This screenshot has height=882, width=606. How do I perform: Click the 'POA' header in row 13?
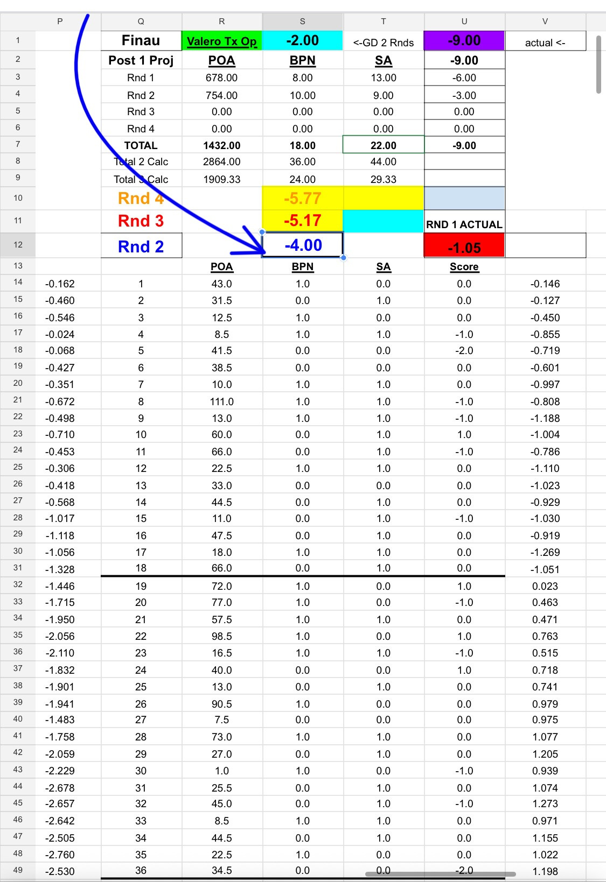click(x=221, y=267)
